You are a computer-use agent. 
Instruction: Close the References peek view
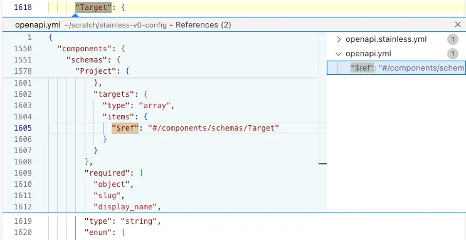[x=458, y=24]
